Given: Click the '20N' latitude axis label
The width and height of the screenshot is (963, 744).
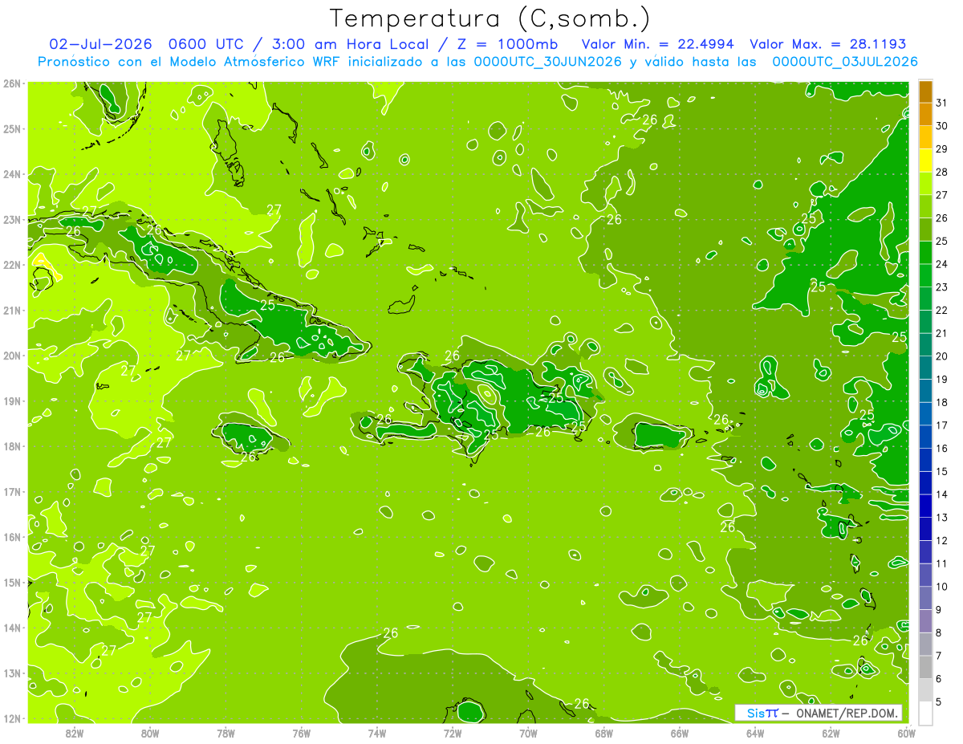Looking at the screenshot, I should (11, 356).
